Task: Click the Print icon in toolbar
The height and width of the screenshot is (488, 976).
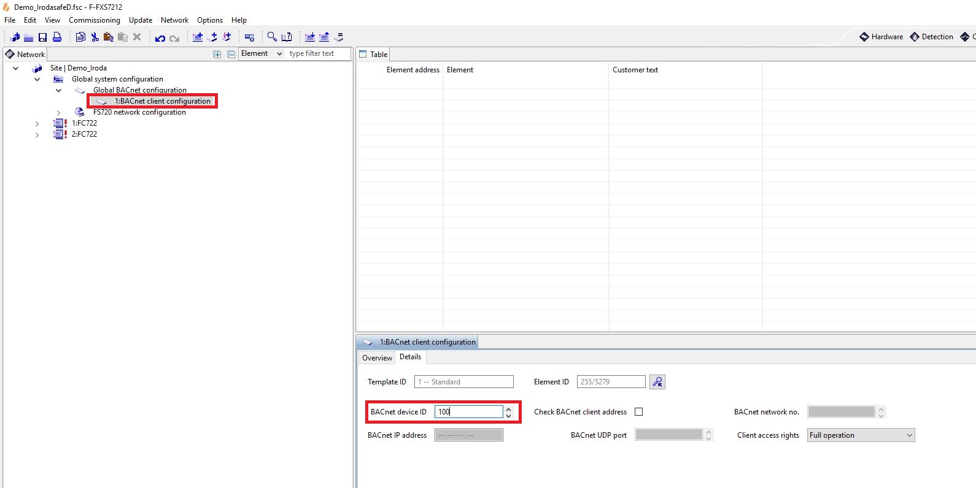Action: (x=57, y=37)
